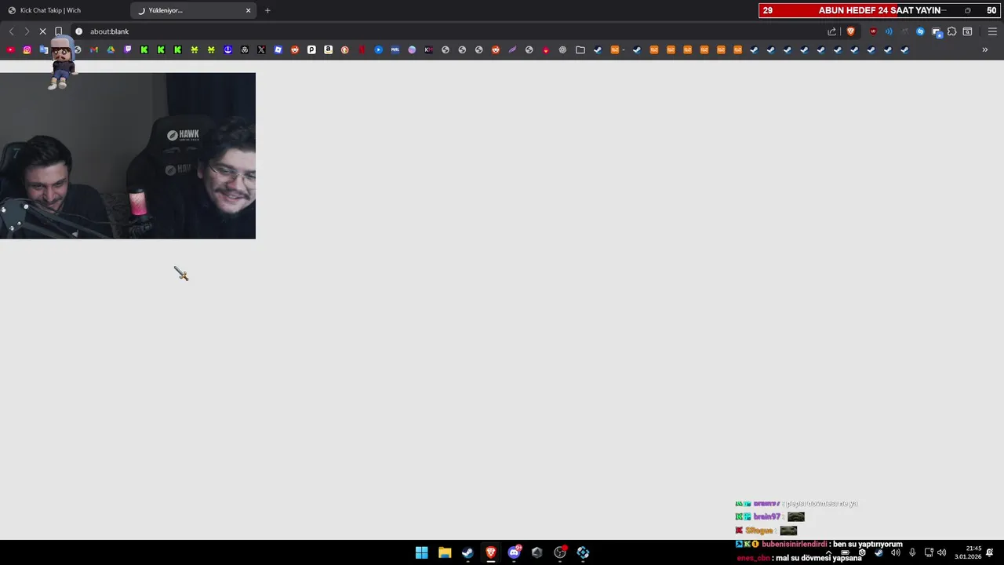Go back to the previous page
The image size is (1004, 565).
11,31
